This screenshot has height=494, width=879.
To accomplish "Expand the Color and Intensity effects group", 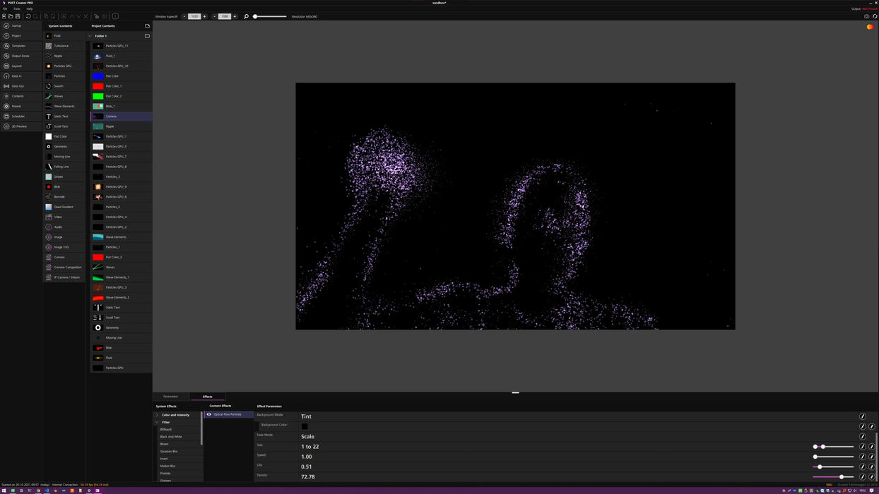I will 157,415.
